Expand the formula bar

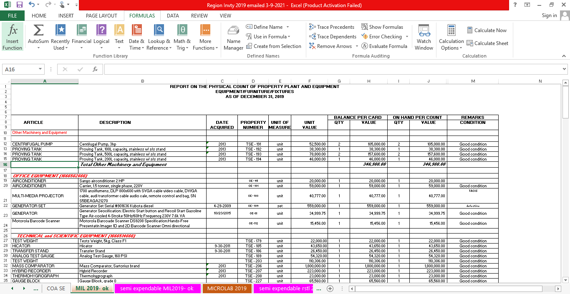coord(565,69)
